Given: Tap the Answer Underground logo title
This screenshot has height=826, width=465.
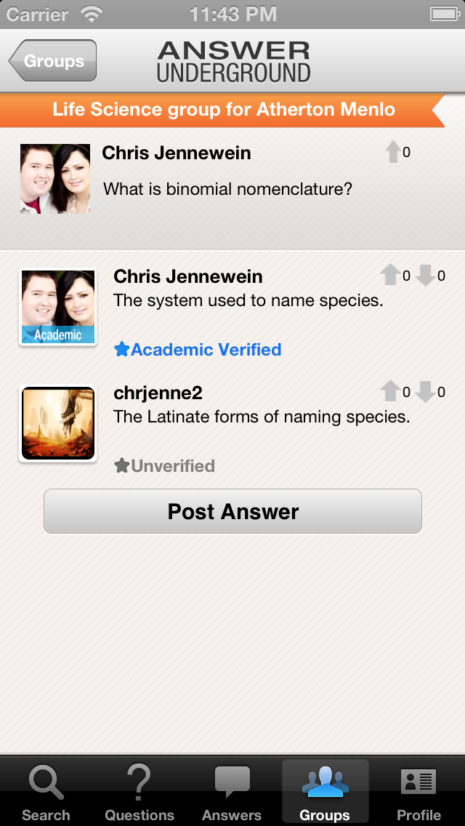Looking at the screenshot, I should coord(233,61).
